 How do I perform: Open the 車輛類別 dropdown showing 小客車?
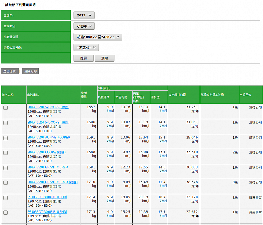tap(84, 26)
